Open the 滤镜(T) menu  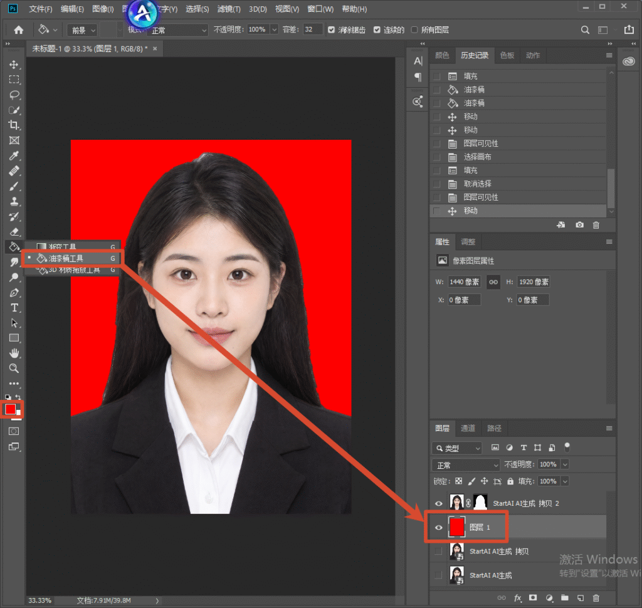[229, 9]
